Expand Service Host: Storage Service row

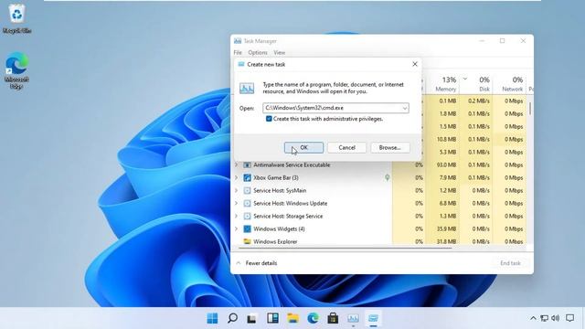click(237, 216)
